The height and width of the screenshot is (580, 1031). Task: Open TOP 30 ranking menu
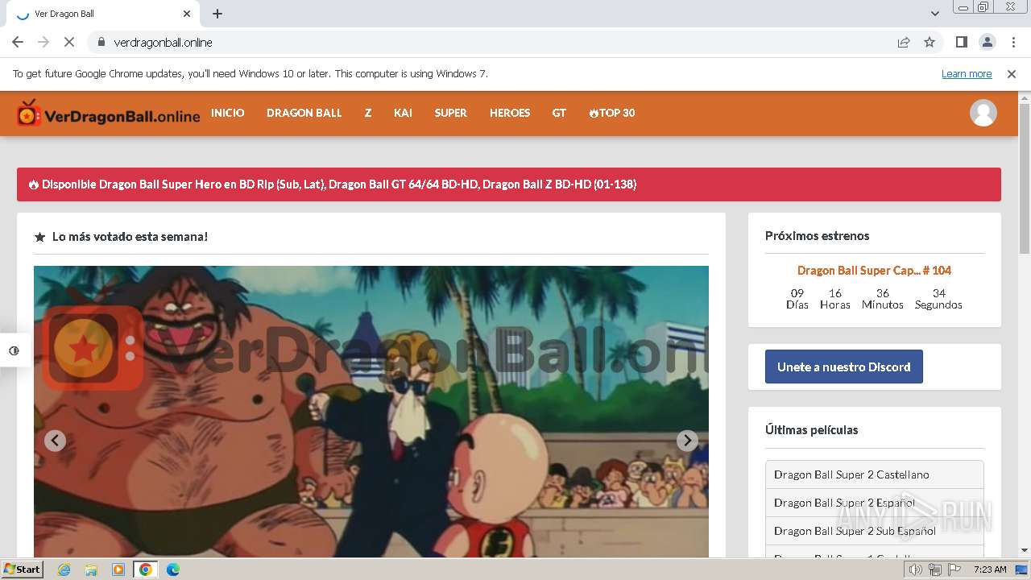pos(612,113)
